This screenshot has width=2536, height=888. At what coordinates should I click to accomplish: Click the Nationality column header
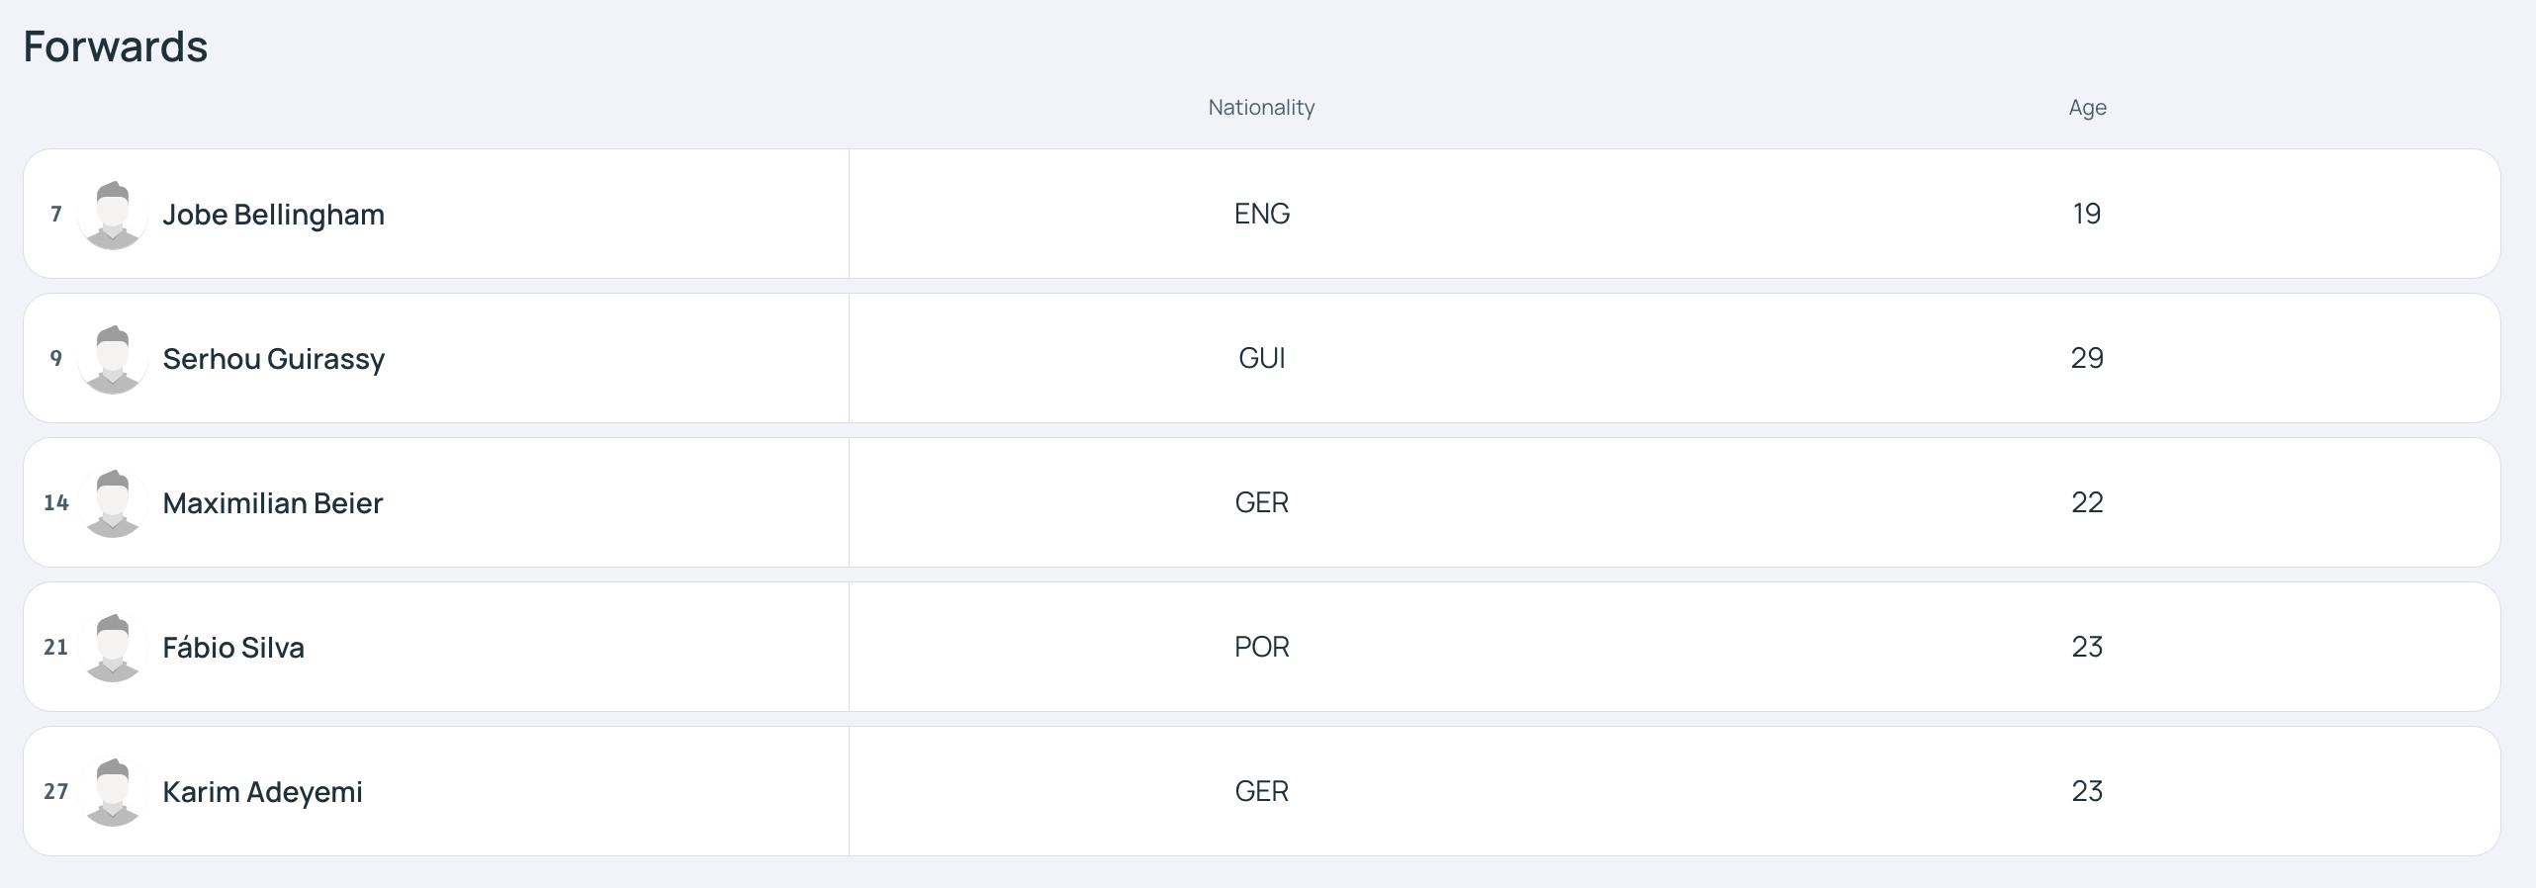[1261, 107]
